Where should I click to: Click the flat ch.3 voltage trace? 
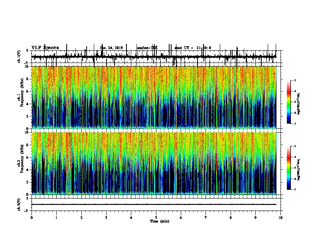click(154, 205)
